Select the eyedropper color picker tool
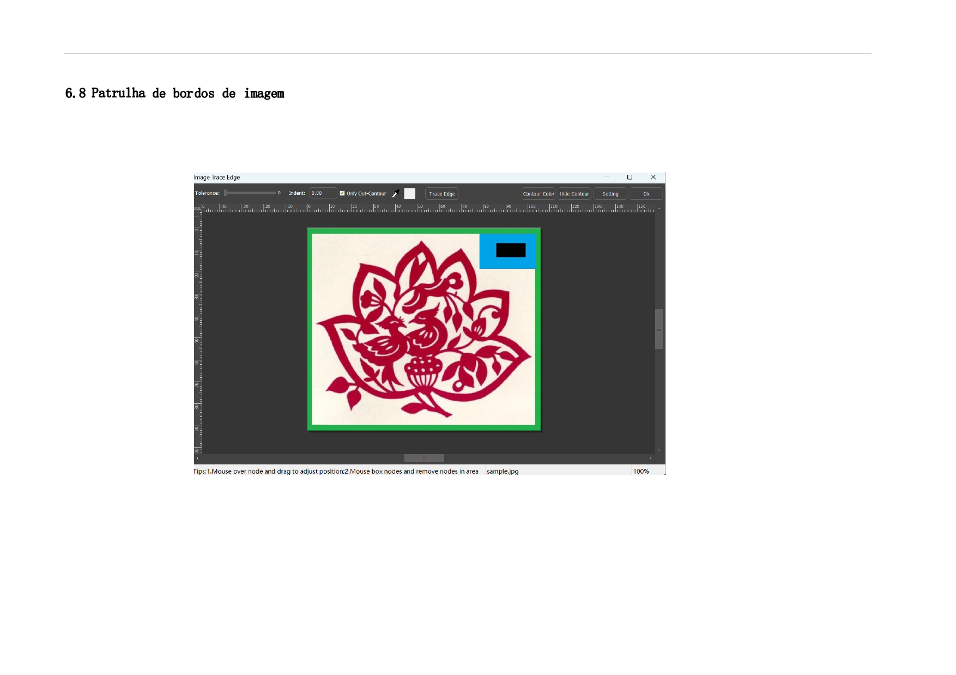The width and height of the screenshot is (956, 675). pos(396,193)
